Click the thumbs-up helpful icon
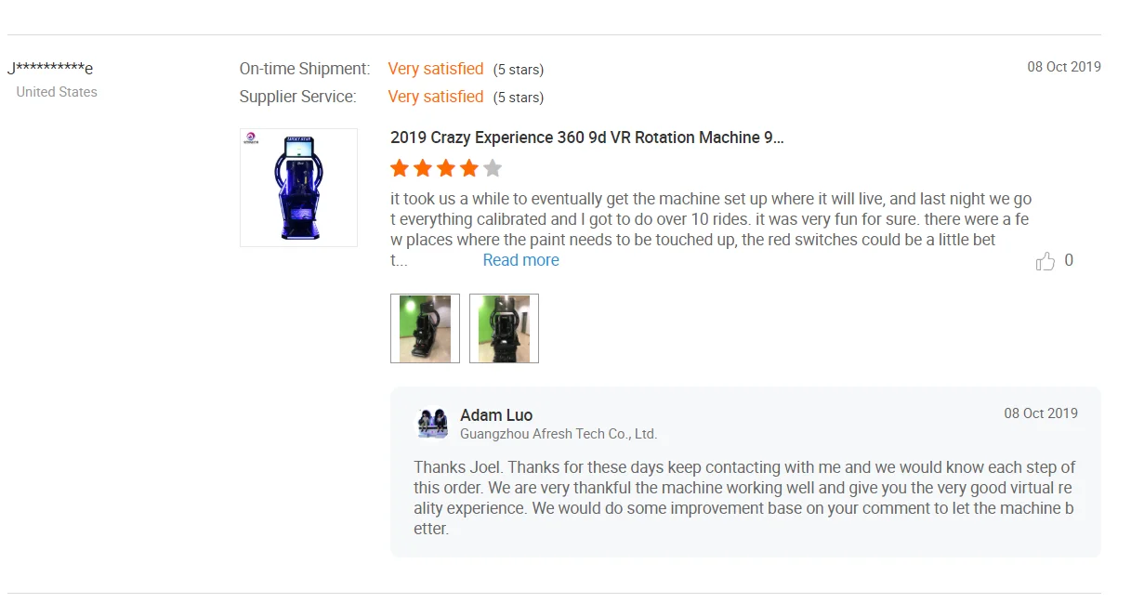The image size is (1131, 603). (1046, 261)
